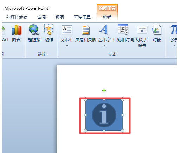
Task: Open 页眉和页脚 header and footer
Action: [86, 30]
